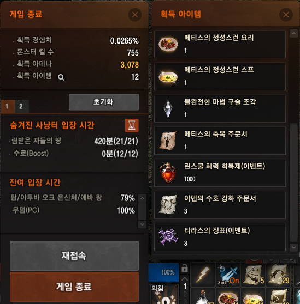Click the 재접속 reconnect button
Screen dimensions: 300x304
pos(74,256)
